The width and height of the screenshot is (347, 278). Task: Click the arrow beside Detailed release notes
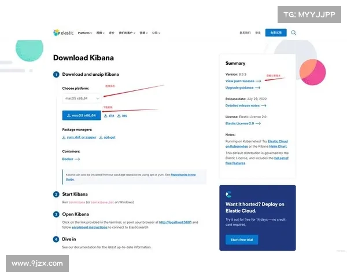point(264,106)
